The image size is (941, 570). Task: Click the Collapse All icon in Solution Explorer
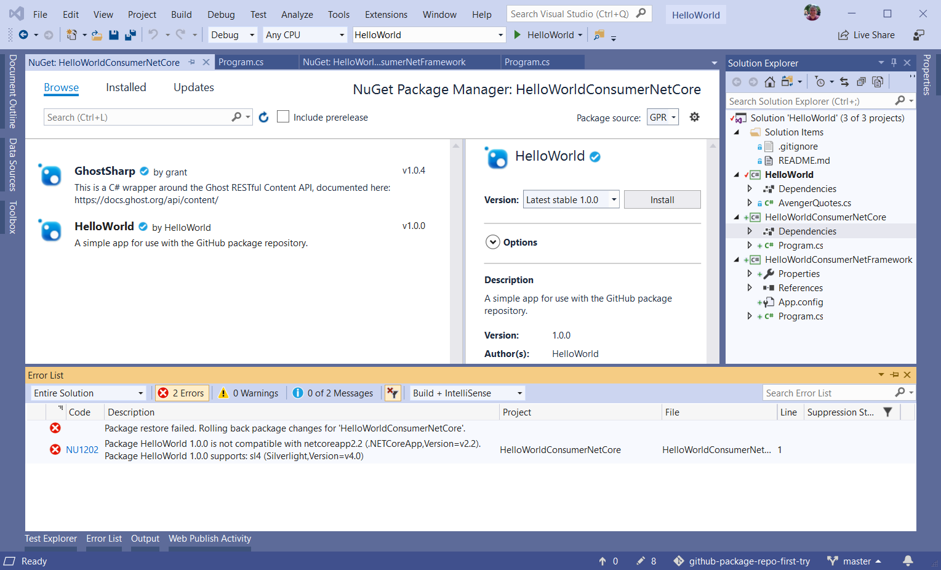[861, 82]
